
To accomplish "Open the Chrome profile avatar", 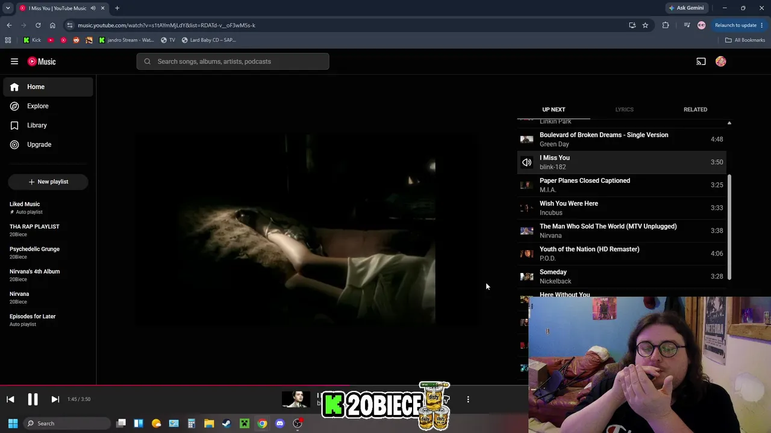I will click(701, 25).
